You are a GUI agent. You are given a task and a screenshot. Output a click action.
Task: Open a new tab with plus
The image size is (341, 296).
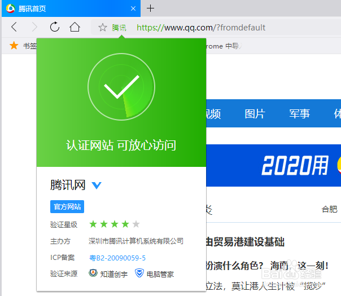[150, 8]
